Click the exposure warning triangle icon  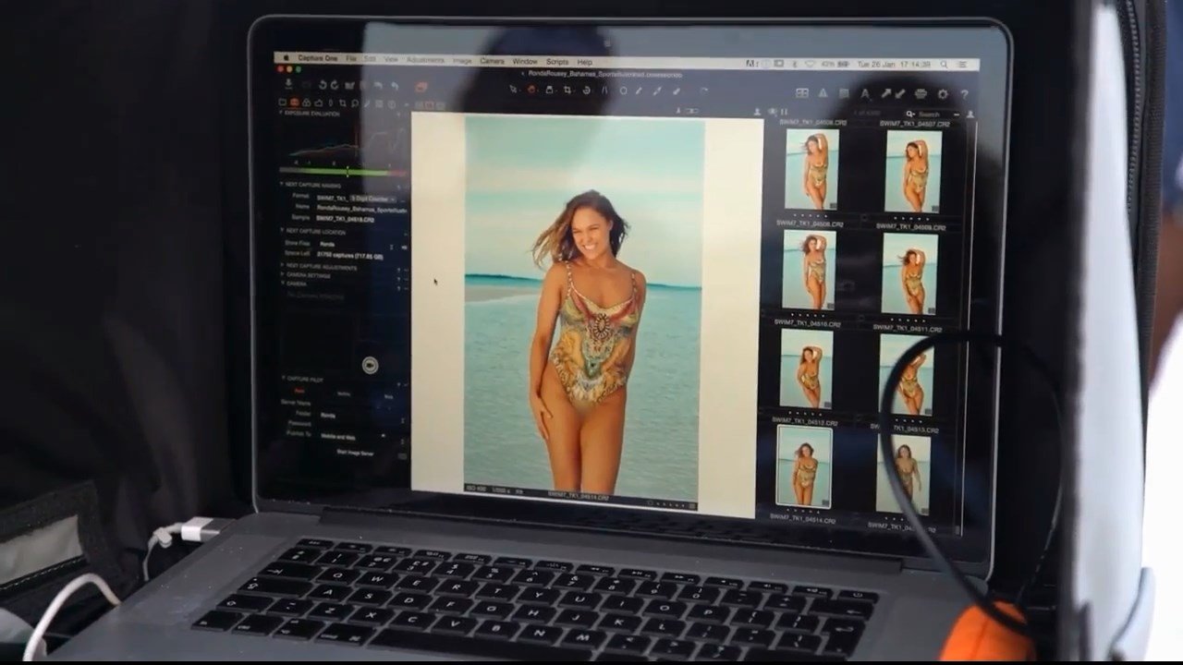pos(822,93)
